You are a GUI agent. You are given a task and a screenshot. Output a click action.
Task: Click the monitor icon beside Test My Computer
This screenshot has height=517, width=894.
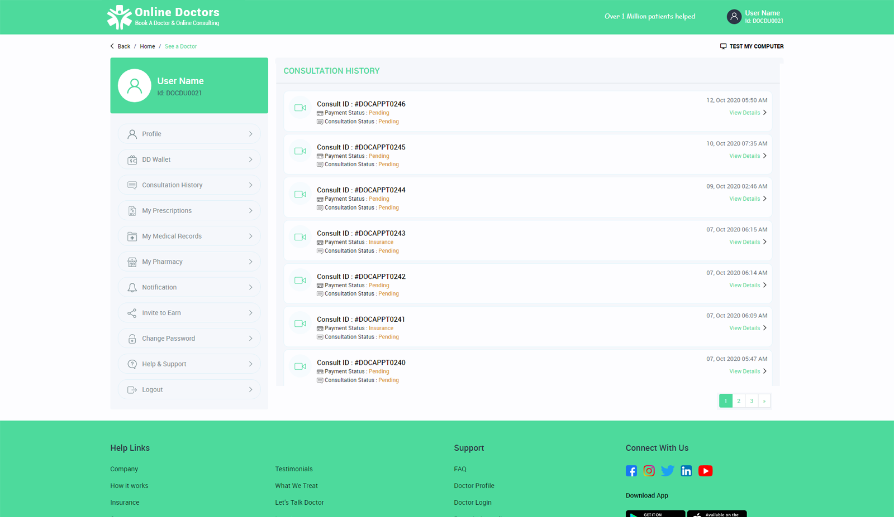tap(723, 46)
